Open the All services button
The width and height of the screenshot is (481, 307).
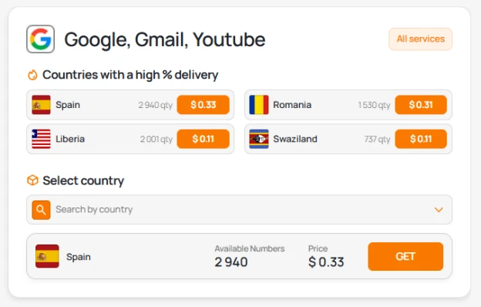pyautogui.click(x=421, y=39)
